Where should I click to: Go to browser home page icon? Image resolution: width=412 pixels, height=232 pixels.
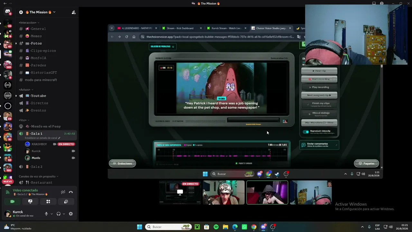[134, 37]
